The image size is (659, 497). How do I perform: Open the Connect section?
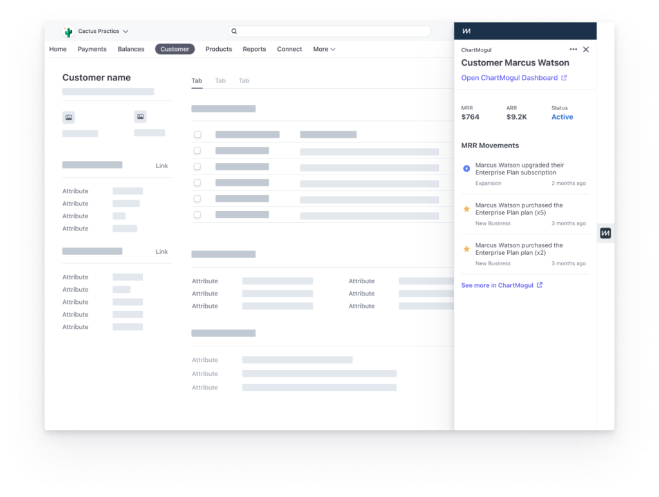tap(290, 49)
